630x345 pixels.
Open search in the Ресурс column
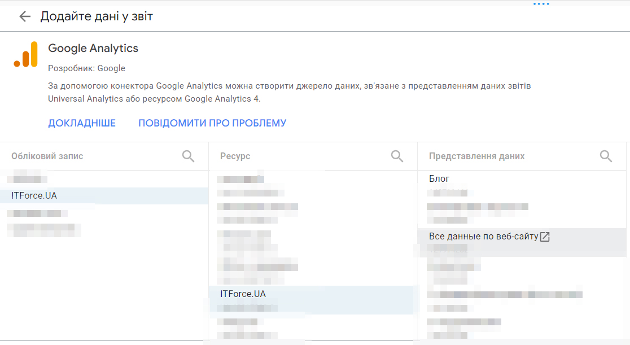397,156
